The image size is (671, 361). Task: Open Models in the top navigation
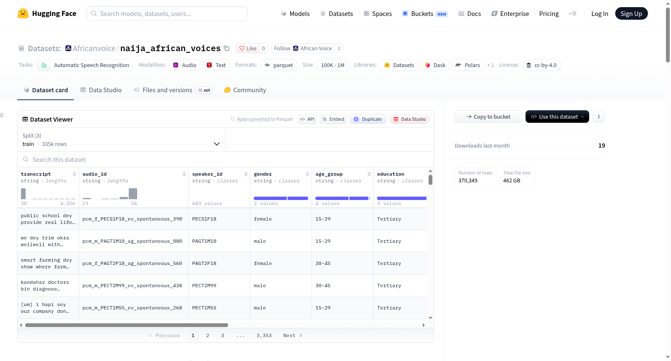click(295, 13)
